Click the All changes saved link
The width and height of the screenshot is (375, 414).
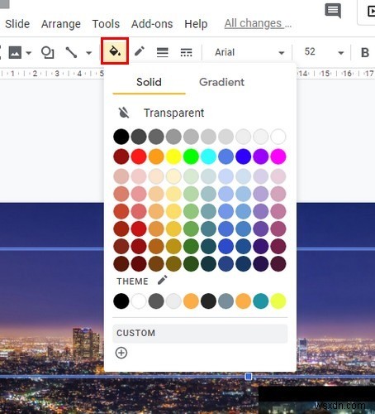pos(258,23)
